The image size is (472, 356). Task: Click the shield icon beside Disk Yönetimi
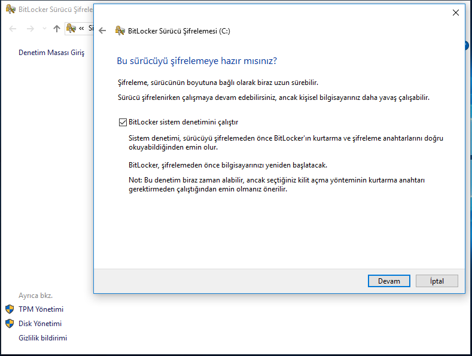[x=10, y=324]
